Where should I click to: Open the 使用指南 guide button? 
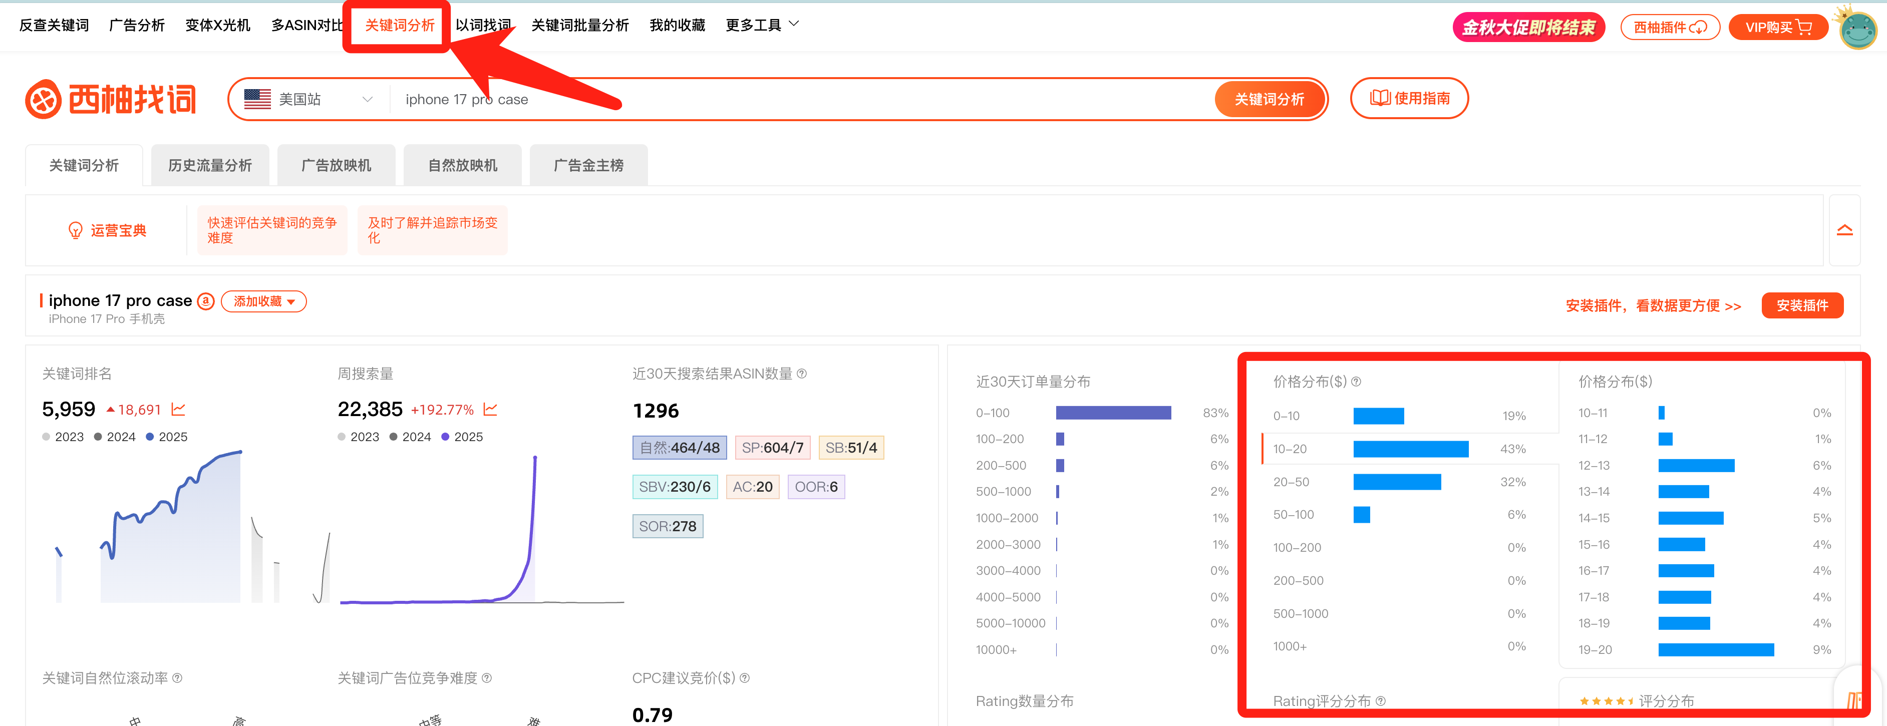pyautogui.click(x=1409, y=98)
